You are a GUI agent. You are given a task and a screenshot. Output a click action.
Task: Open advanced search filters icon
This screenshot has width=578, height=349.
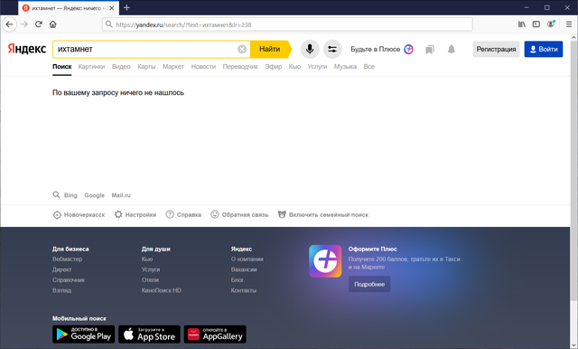coord(332,49)
